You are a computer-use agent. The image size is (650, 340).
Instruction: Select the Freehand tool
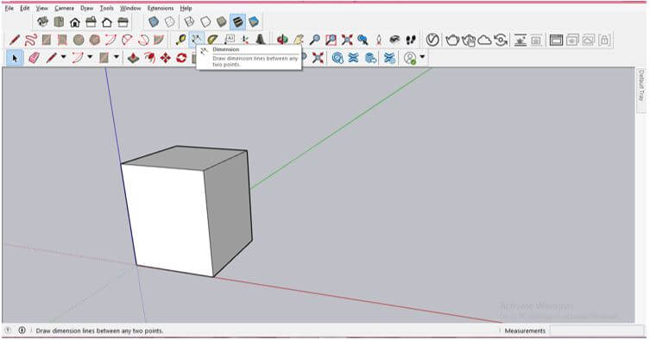point(31,40)
